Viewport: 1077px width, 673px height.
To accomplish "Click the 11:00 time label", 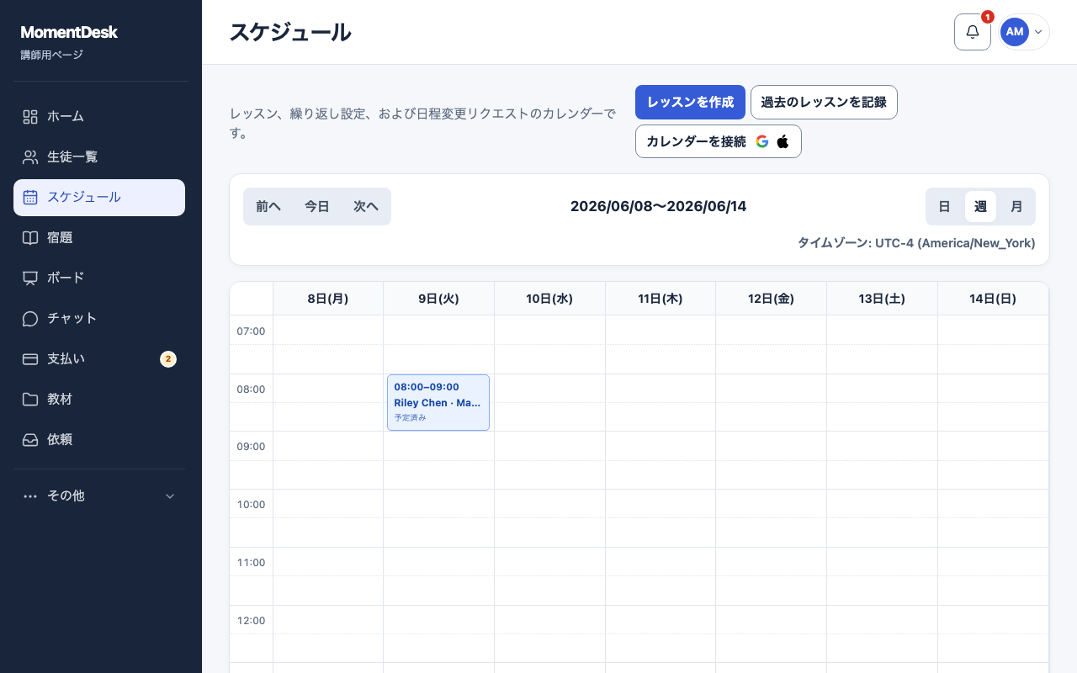I will pyautogui.click(x=251, y=563).
